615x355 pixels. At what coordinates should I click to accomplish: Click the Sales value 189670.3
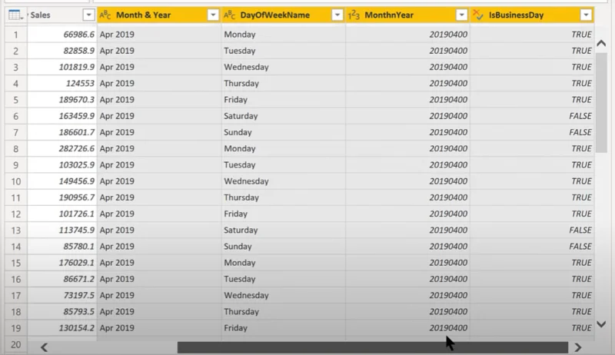click(76, 100)
